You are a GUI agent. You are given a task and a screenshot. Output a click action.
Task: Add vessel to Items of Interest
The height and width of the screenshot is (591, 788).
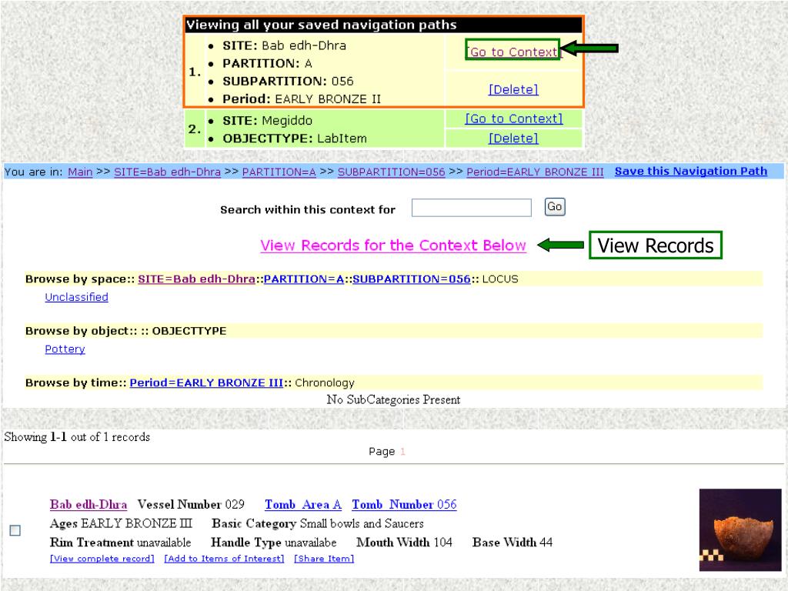(x=224, y=559)
